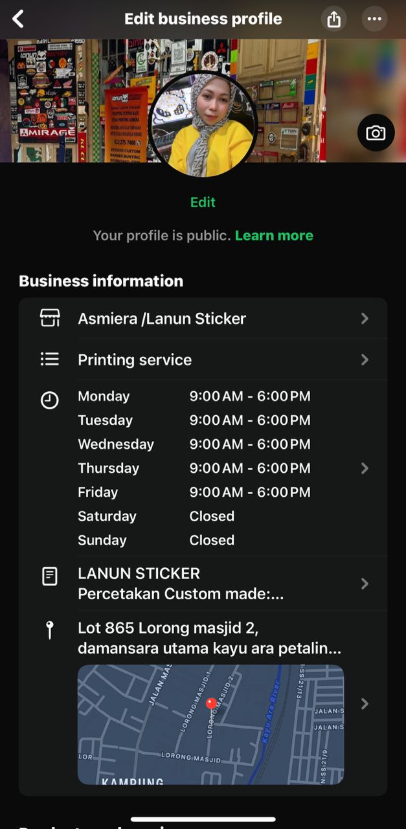
Task: Tap the clock business hours icon
Action: point(50,401)
